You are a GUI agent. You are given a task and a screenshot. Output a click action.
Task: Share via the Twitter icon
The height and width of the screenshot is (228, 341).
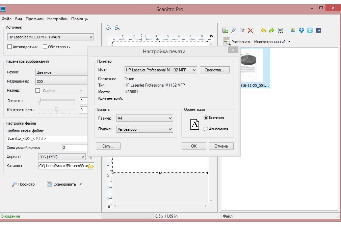pos(310,30)
